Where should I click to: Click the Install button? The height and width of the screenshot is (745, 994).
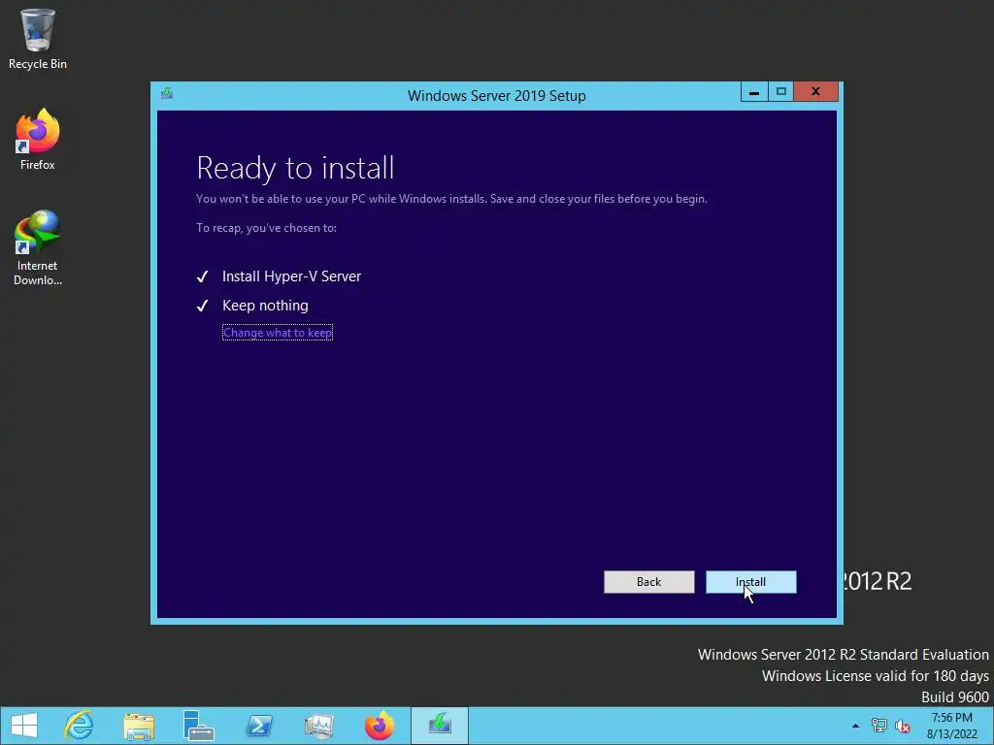click(x=750, y=582)
